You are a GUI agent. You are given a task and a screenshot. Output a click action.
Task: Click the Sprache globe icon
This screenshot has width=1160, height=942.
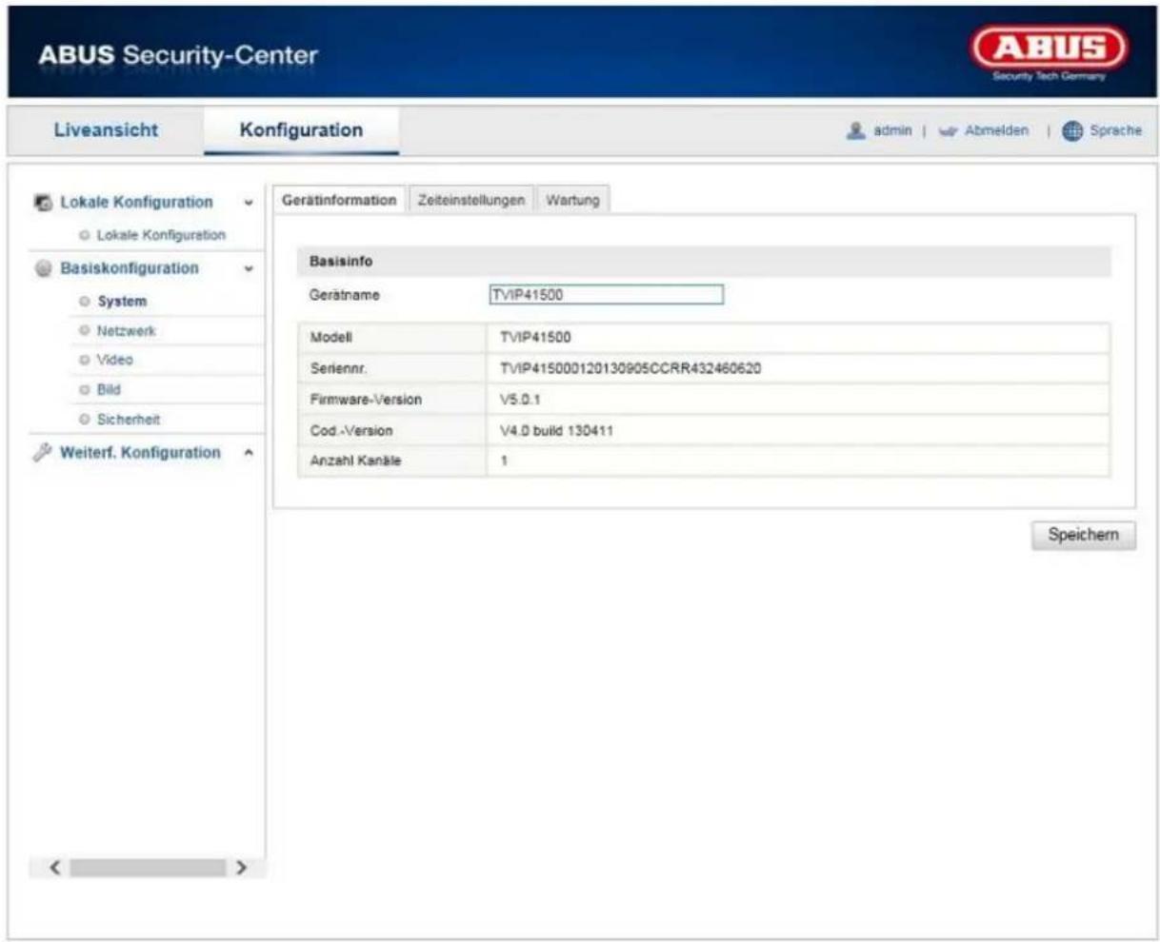pyautogui.click(x=1071, y=131)
